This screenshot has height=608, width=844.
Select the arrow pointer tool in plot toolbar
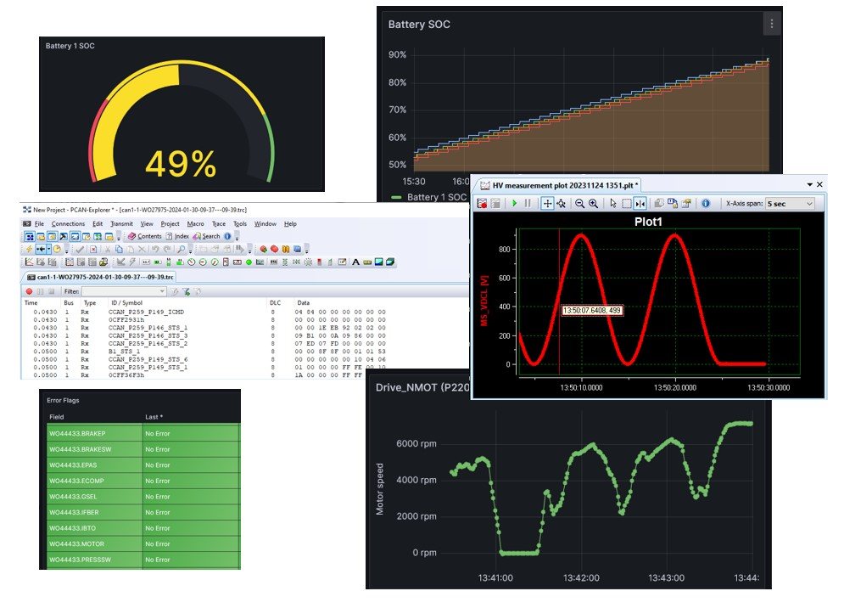(x=613, y=203)
